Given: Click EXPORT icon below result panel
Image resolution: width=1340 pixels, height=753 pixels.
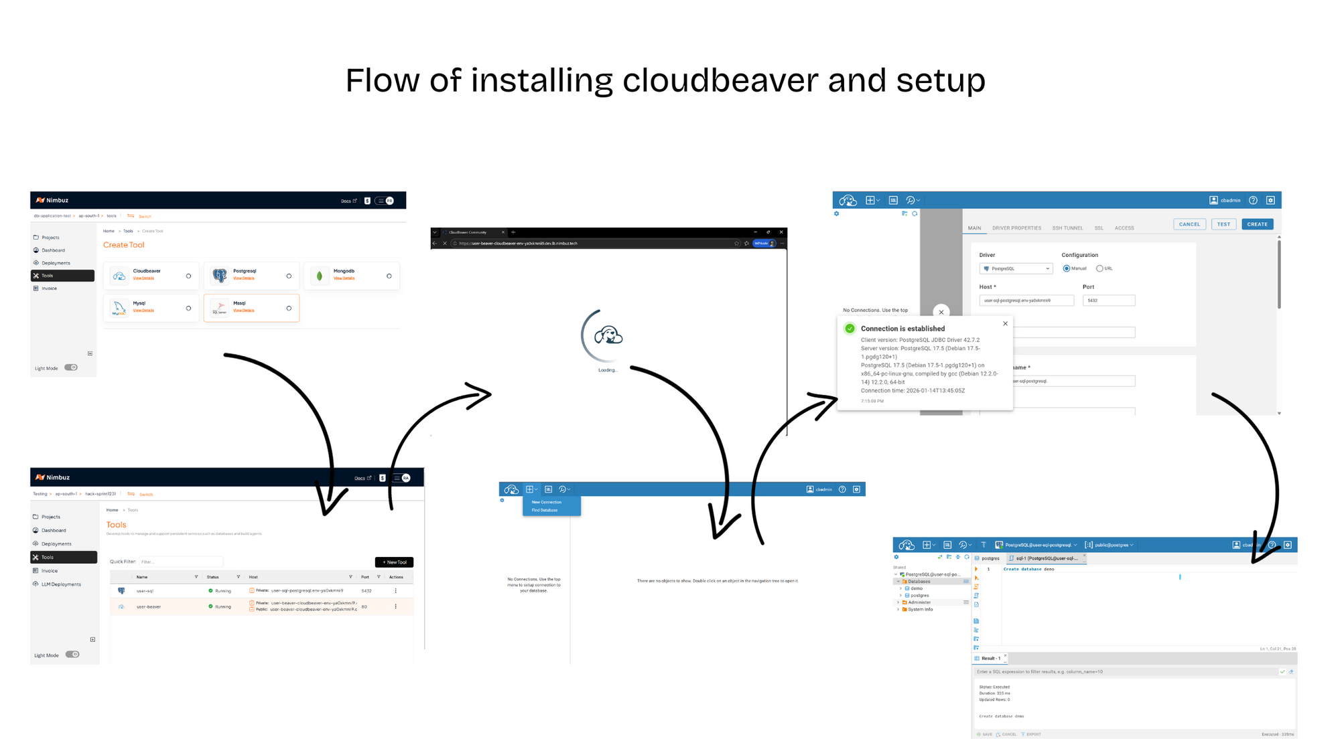Looking at the screenshot, I should [x=1024, y=734].
